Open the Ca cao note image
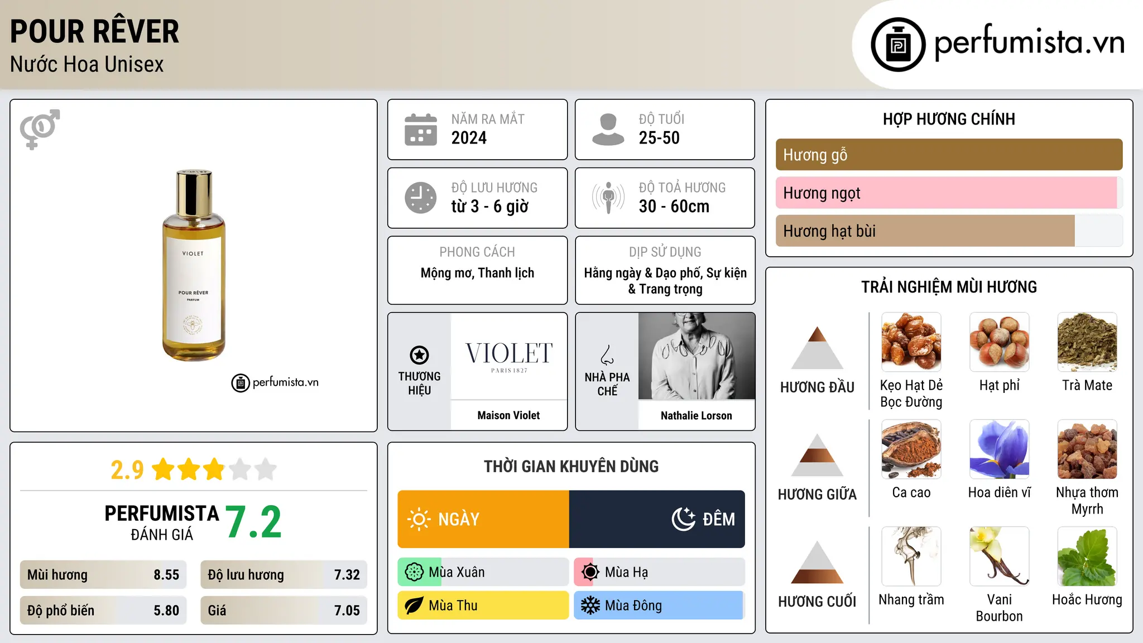Screen dimensions: 1143x643 click(911, 449)
